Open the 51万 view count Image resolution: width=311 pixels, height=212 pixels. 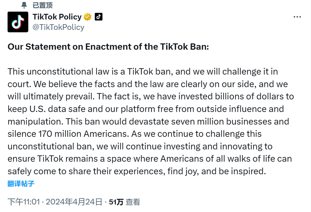(x=116, y=202)
